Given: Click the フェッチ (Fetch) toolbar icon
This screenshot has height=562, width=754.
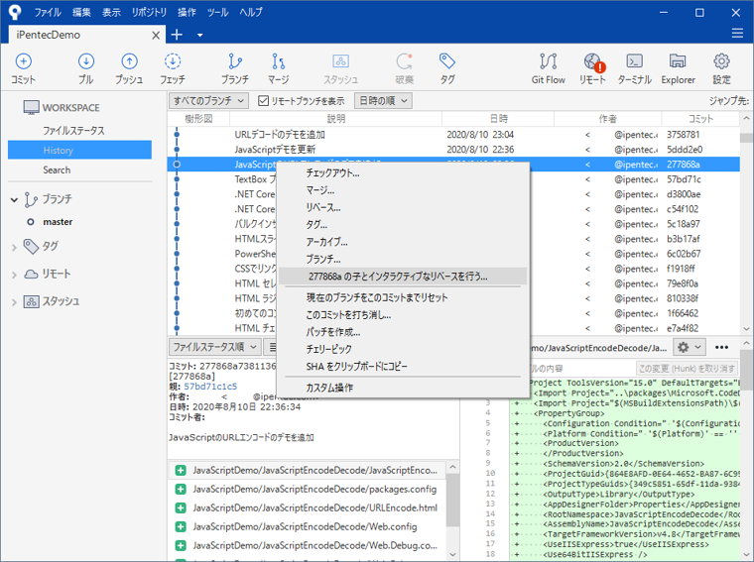Looking at the screenshot, I should coord(173,68).
